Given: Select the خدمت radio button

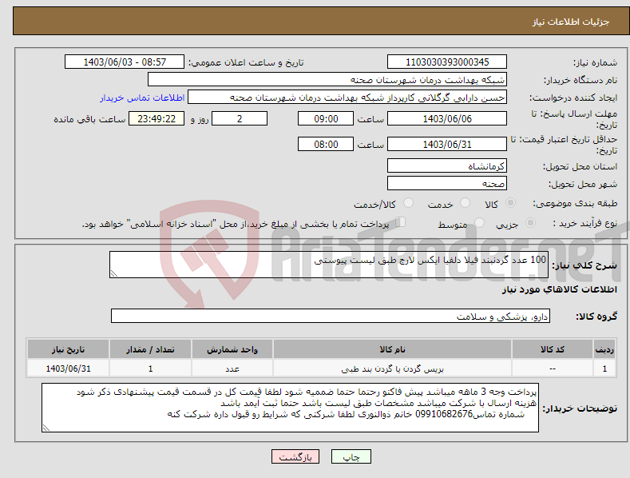Looking at the screenshot, I should (465, 203).
